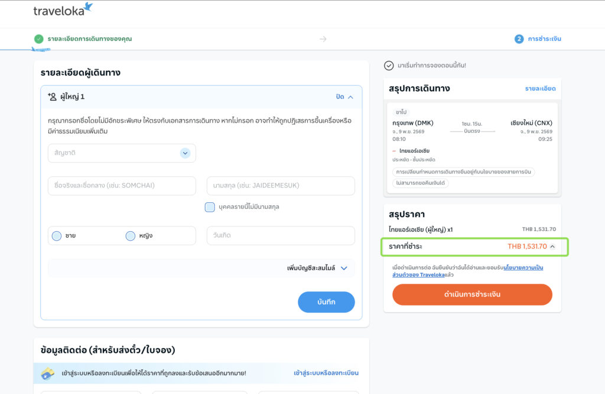The image size is (605, 394).
Task: Click the ขาไป outbound label
Action: tap(401, 112)
